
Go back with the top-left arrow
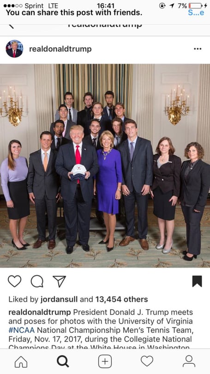coord(11,26)
